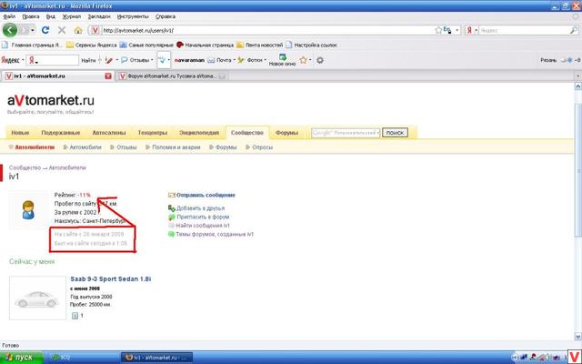The width and height of the screenshot is (582, 364).
Task: Open the Инструменты menu
Action: (133, 16)
